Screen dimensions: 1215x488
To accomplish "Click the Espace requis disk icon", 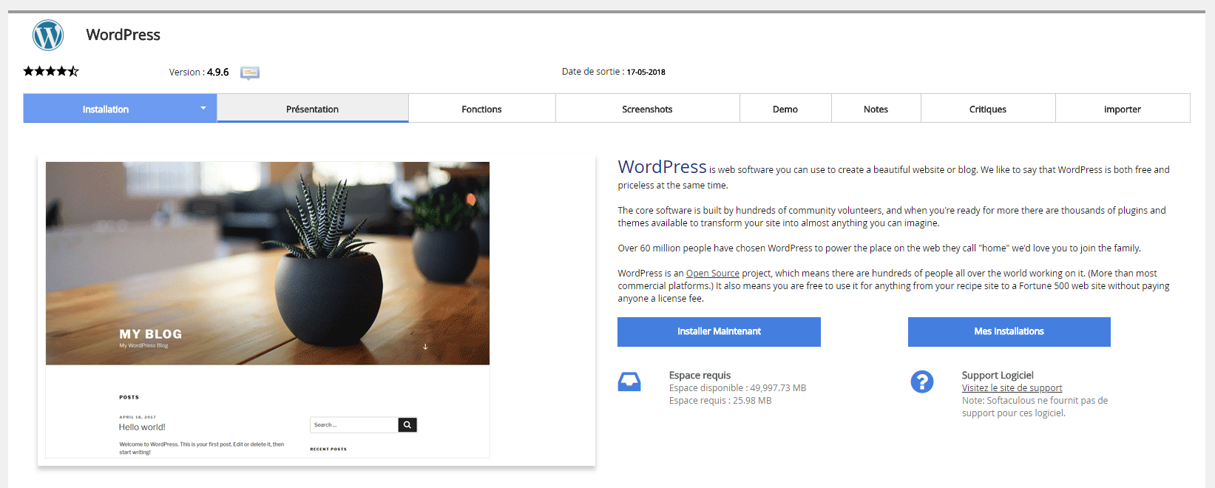I will (629, 382).
